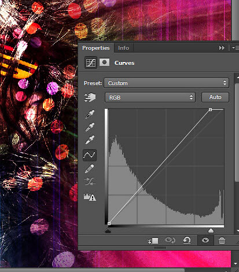The height and width of the screenshot is (272, 239).
Task: Toggle layer visibility eye icon
Action: pyautogui.click(x=205, y=240)
